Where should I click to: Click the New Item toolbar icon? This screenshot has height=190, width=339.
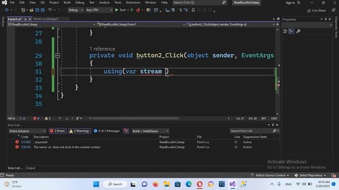pyautogui.click(x=23, y=10)
